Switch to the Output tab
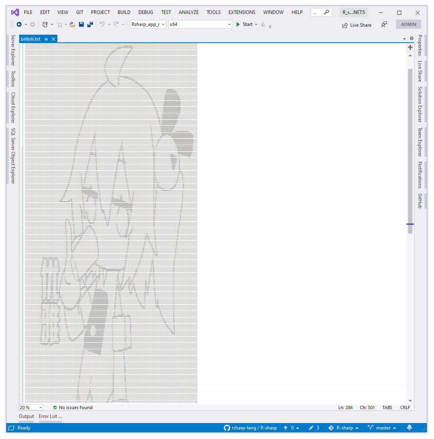434x439 pixels. 26,416
